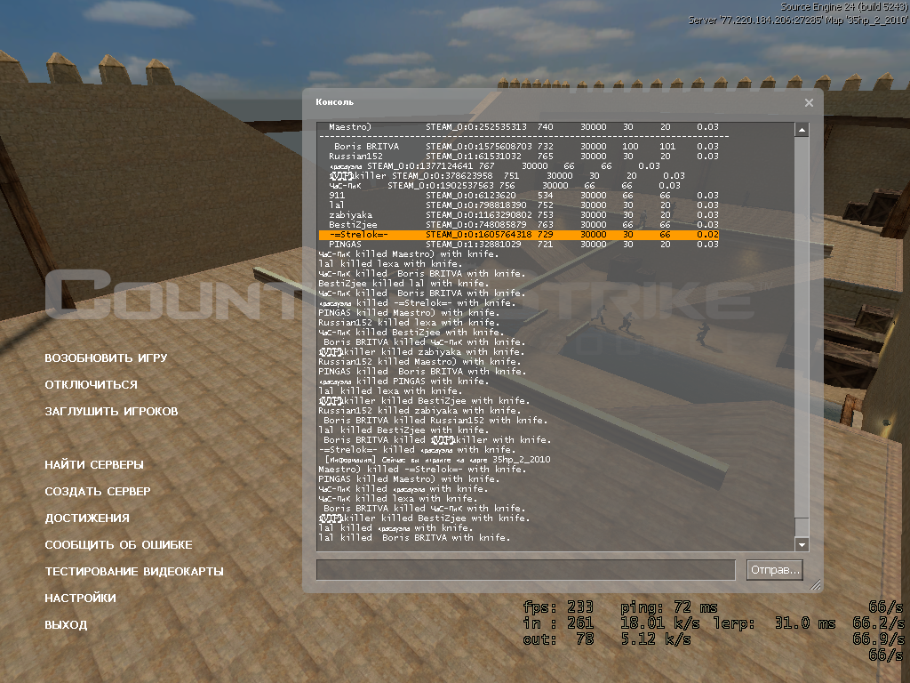Click the Maestro) status row
The width and height of the screenshot is (910, 683).
(x=523, y=127)
